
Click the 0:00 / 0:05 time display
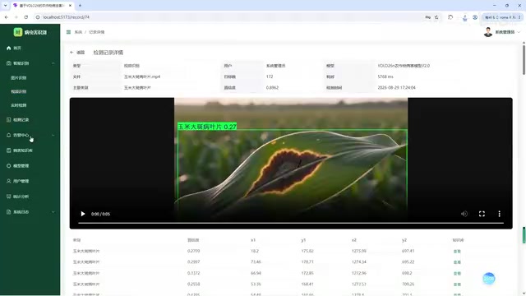(x=100, y=214)
